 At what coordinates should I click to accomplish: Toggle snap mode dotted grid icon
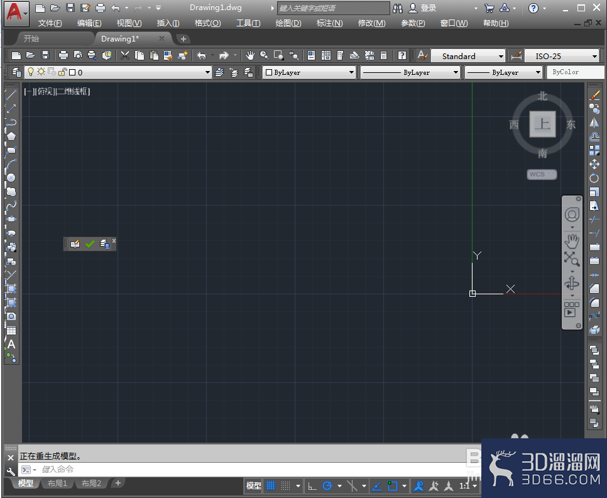coord(286,485)
